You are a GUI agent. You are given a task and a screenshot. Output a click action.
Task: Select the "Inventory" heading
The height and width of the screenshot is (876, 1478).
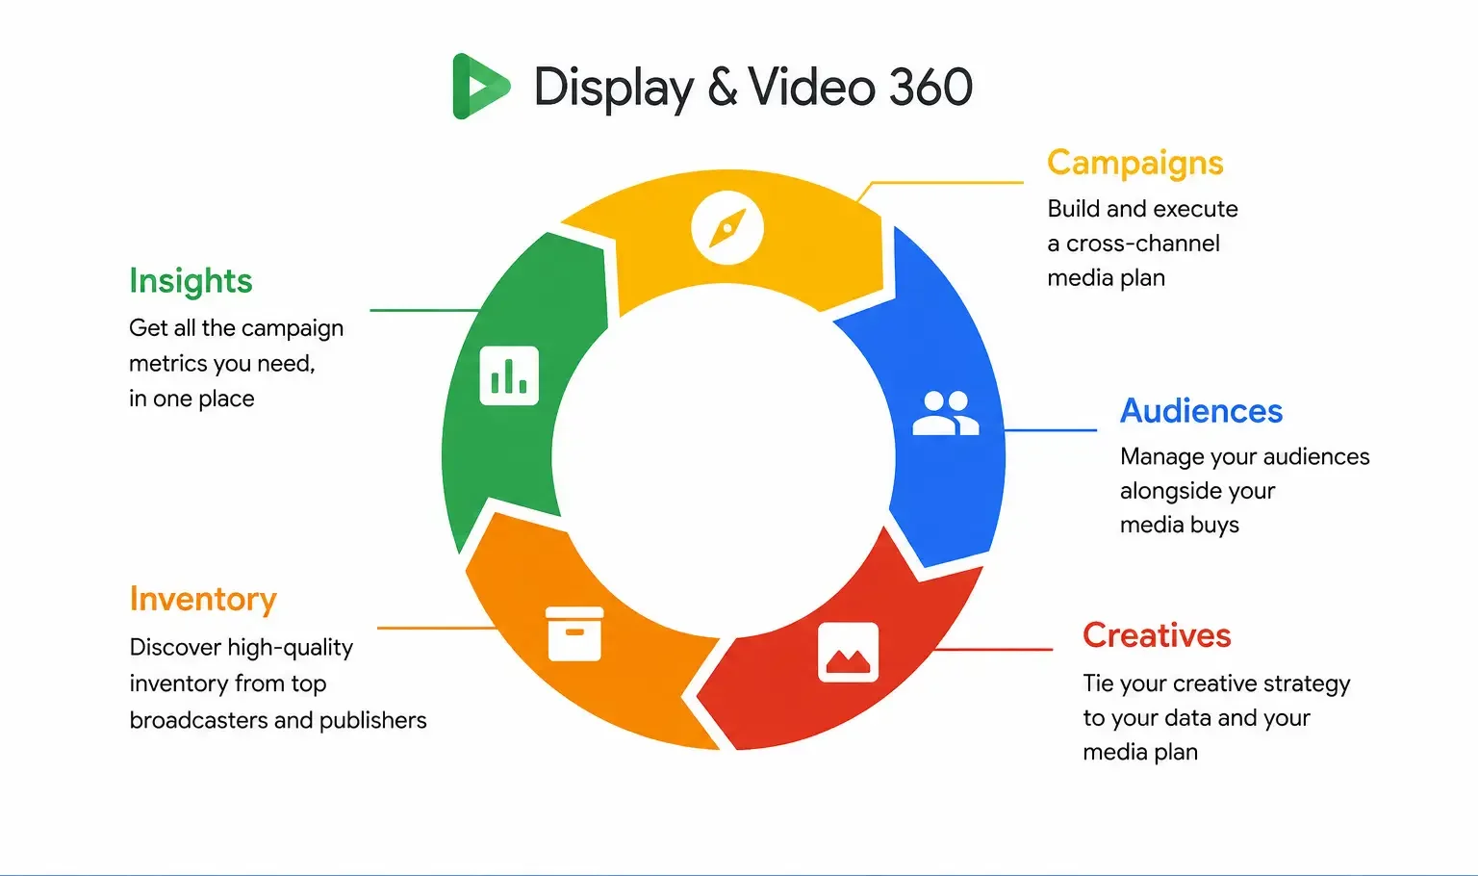203,599
